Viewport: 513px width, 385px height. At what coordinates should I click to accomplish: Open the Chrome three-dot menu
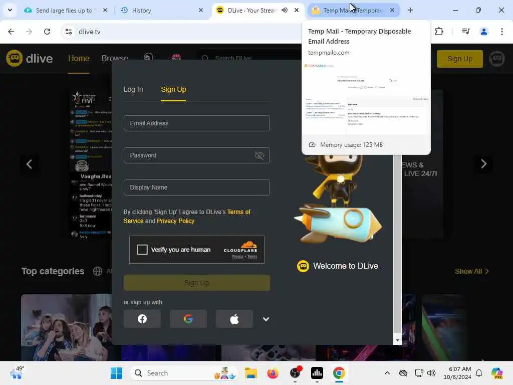point(502,32)
